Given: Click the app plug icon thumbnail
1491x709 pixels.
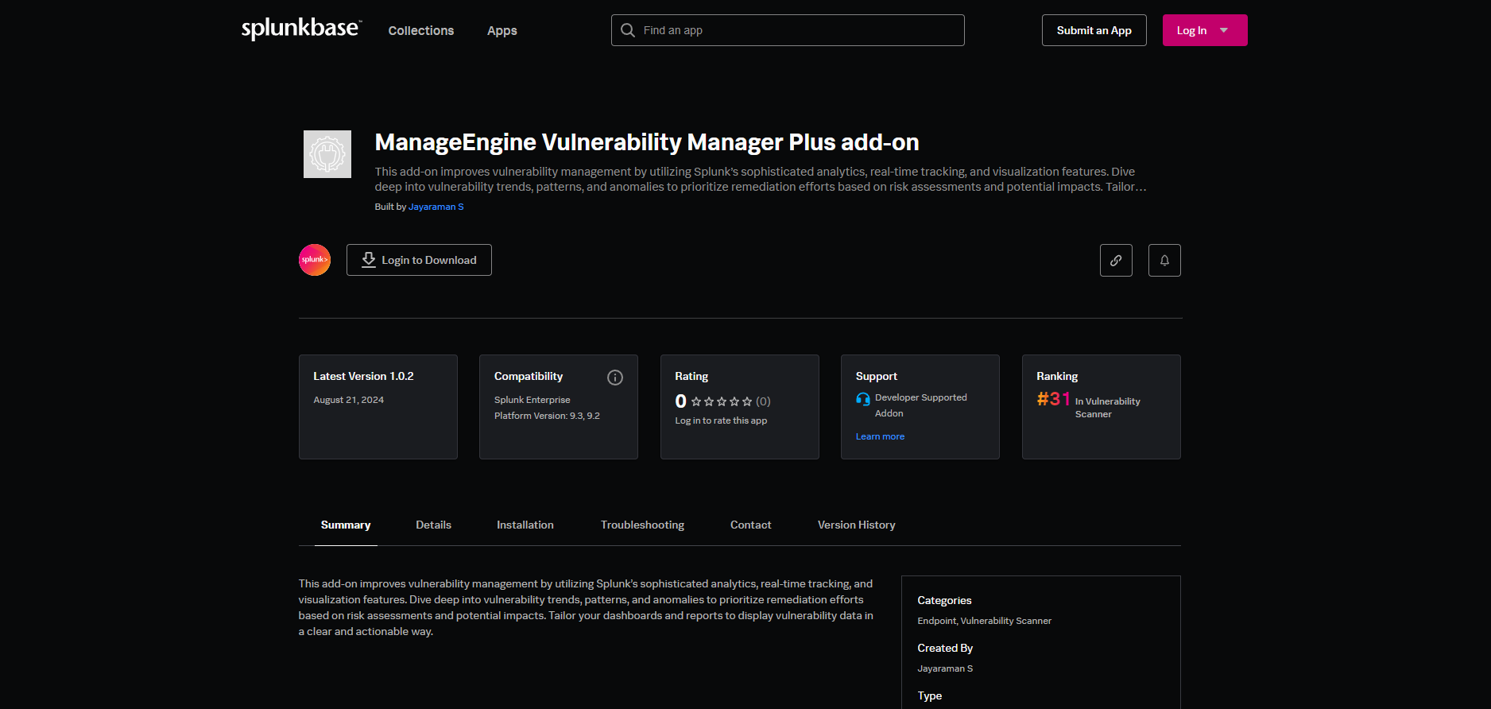Looking at the screenshot, I should coord(327,154).
